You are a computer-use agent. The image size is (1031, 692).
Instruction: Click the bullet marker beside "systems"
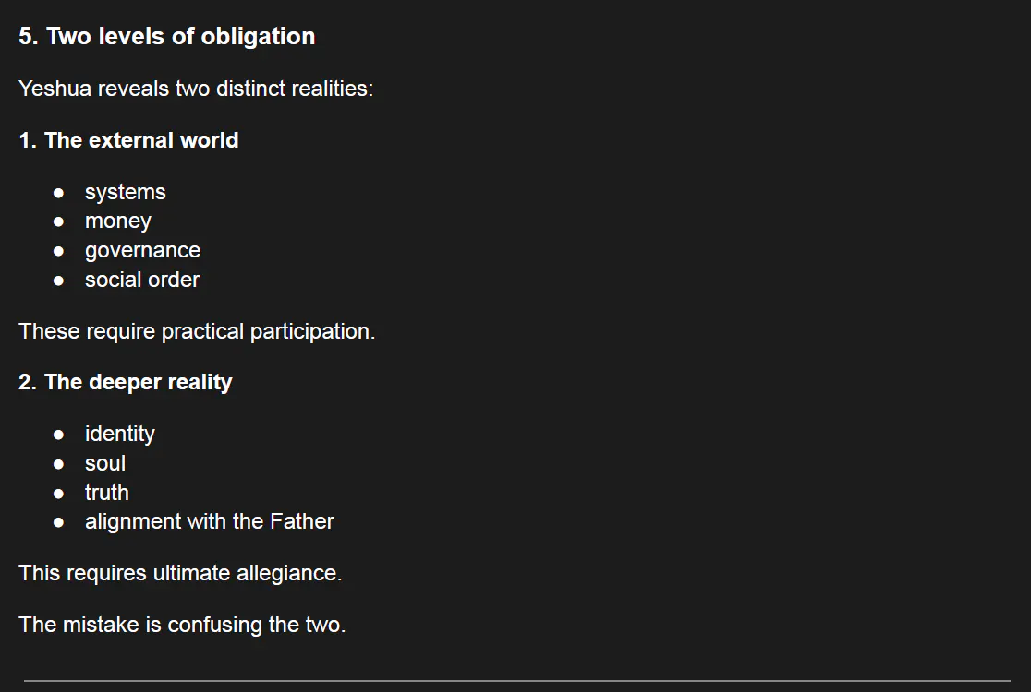(x=59, y=193)
